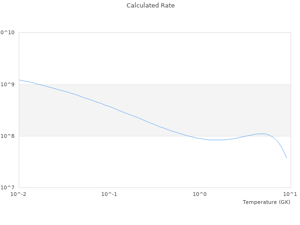Select the "Temperature (GK)" x-axis title
Screen dimensions: 300x225
click(x=266, y=202)
